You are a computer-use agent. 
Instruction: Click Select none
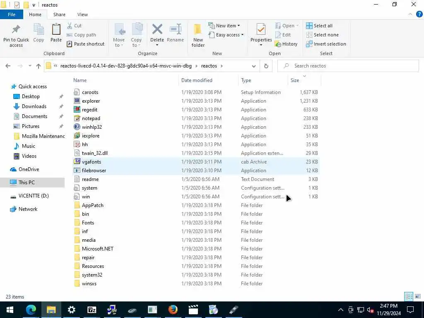[x=322, y=35]
